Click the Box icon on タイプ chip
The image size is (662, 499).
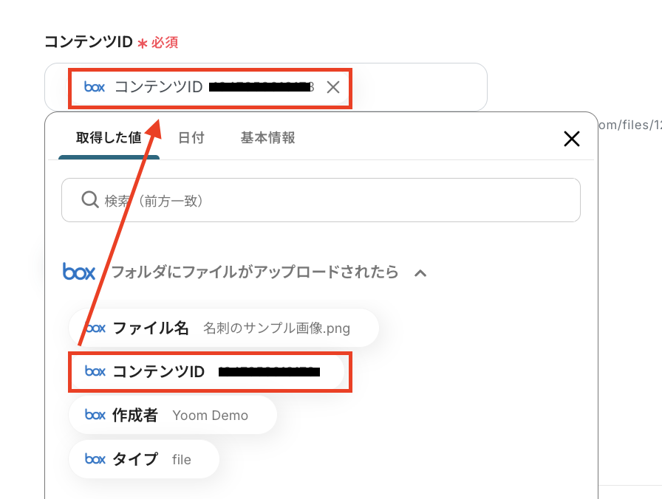(95, 459)
